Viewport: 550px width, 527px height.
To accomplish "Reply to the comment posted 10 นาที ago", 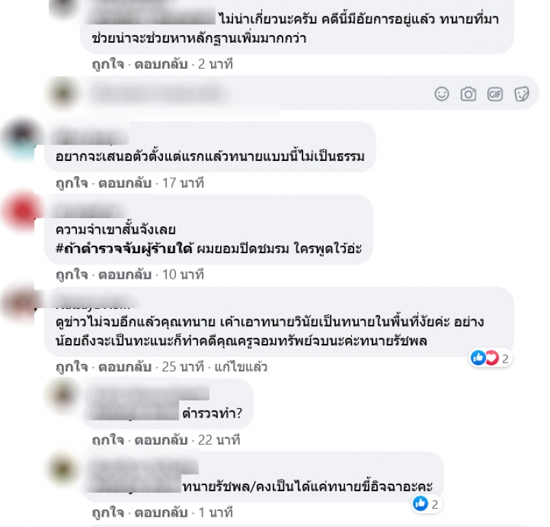I will [x=125, y=275].
